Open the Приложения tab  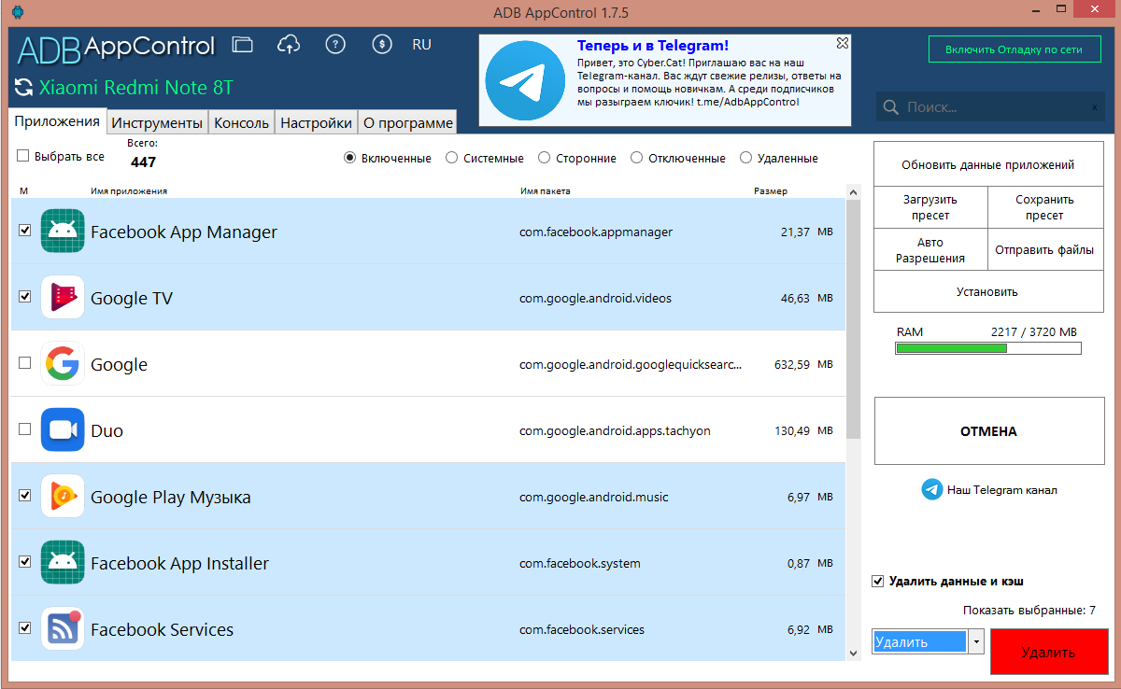coord(57,121)
